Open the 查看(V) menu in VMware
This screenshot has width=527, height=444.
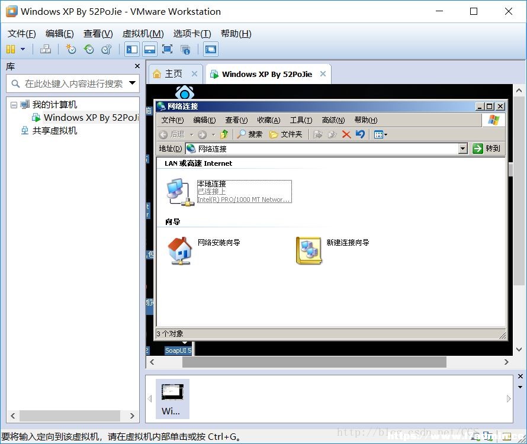[x=98, y=34]
